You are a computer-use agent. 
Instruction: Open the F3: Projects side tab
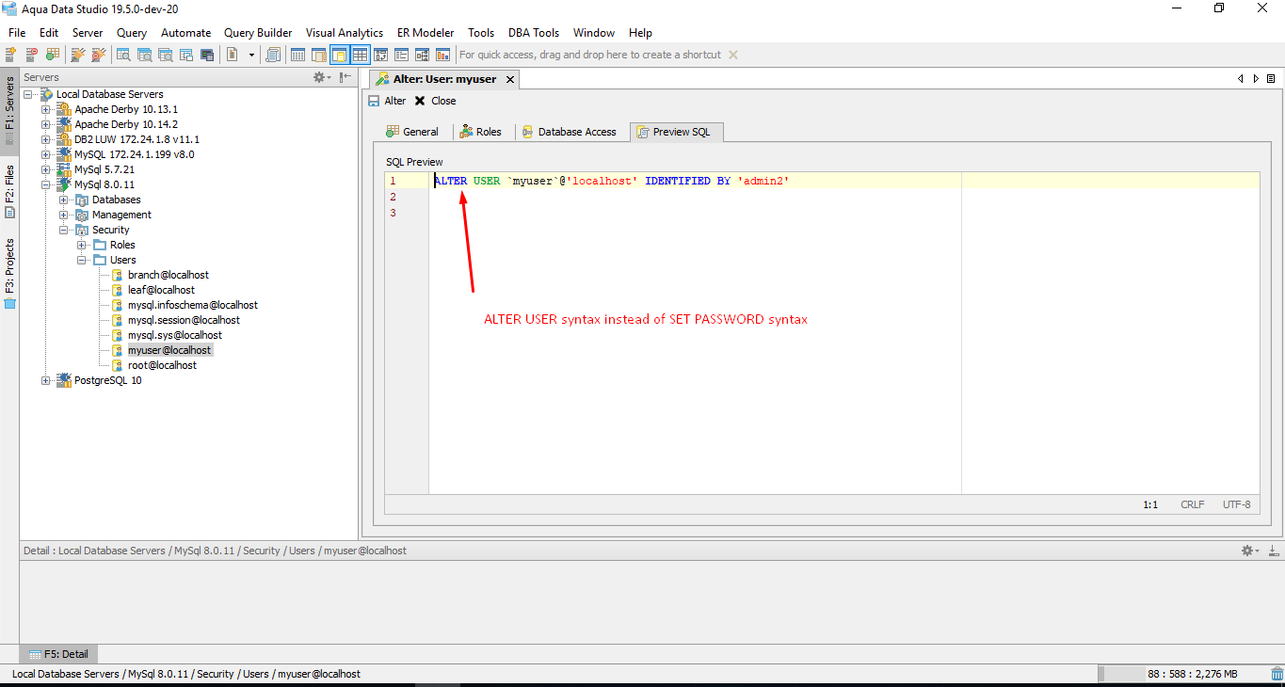point(9,273)
